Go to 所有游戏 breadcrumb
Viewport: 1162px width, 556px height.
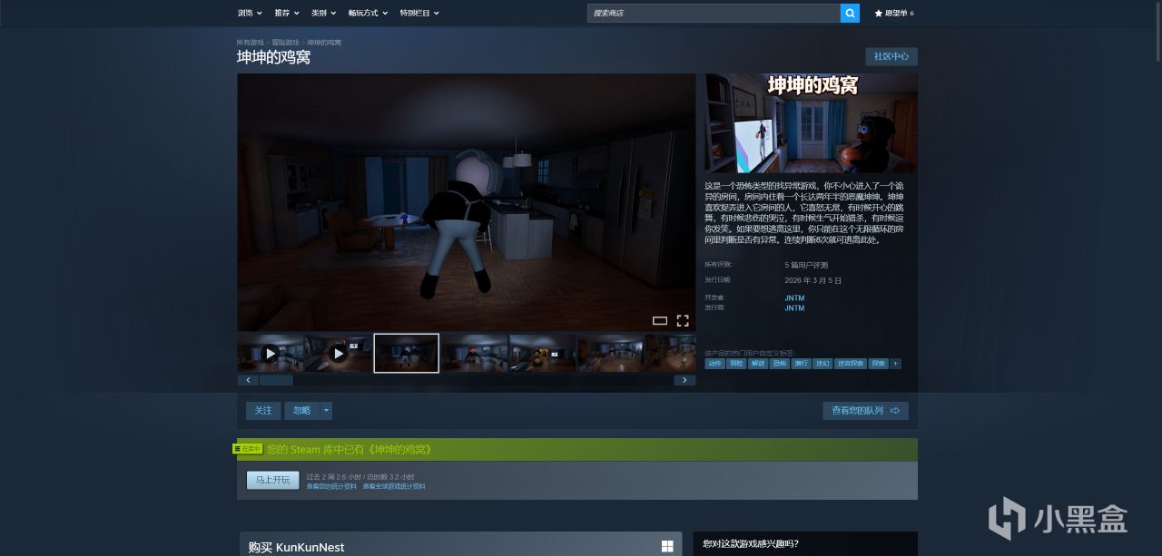point(251,43)
